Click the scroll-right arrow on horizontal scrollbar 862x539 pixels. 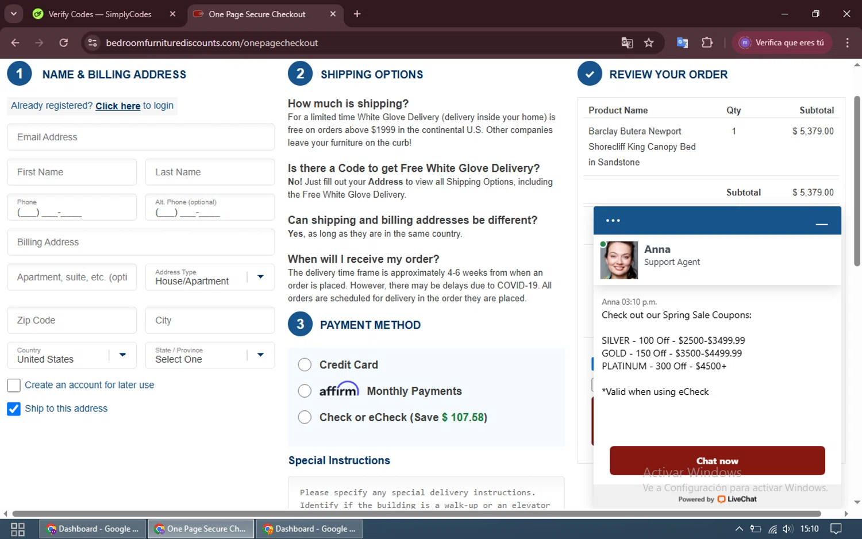pyautogui.click(x=846, y=514)
